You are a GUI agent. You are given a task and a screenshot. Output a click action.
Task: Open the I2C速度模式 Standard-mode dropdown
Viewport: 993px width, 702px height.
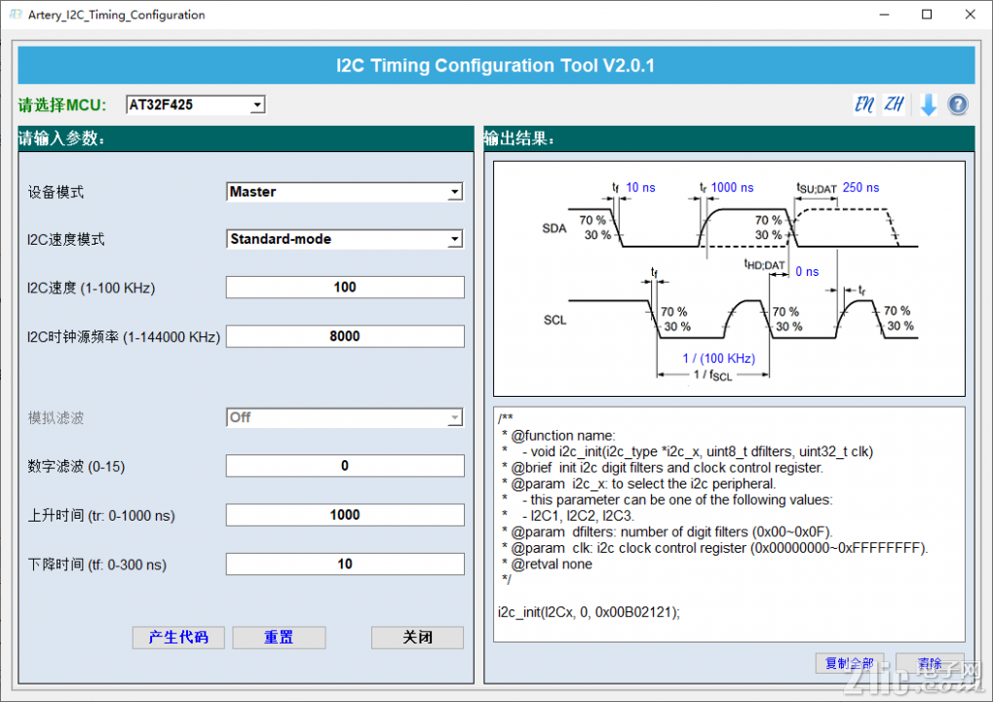(345, 239)
